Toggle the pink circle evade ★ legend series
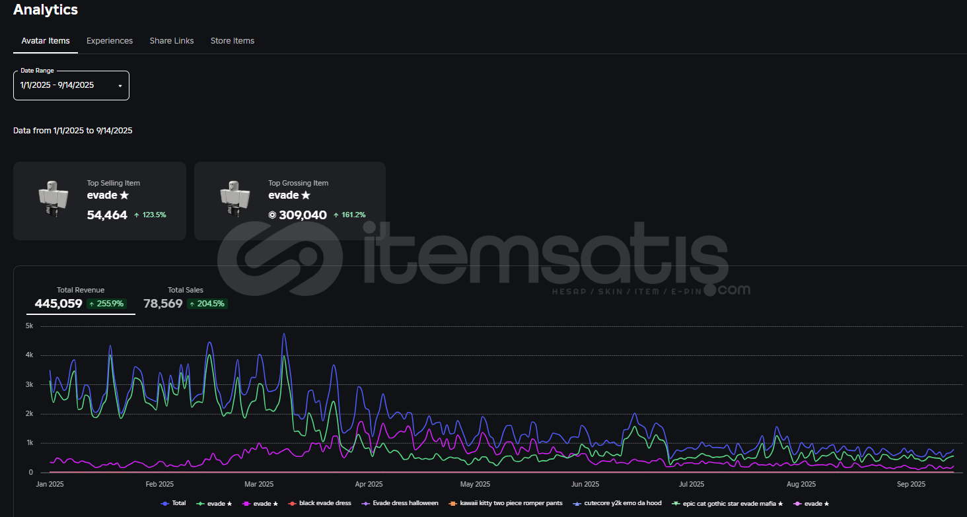The height and width of the screenshot is (517, 967). pos(811,503)
